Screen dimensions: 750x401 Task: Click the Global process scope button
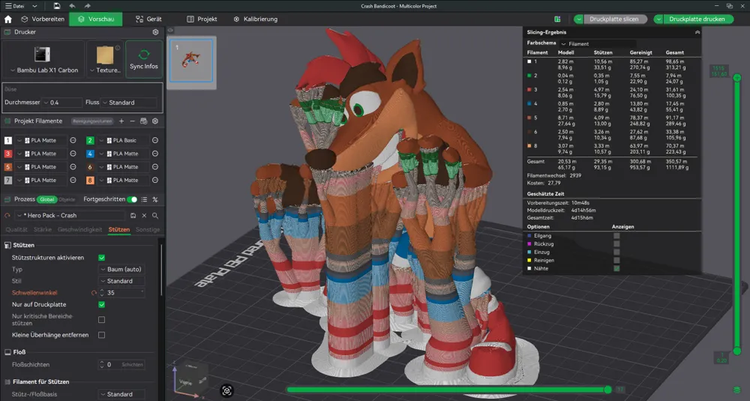[x=46, y=199]
